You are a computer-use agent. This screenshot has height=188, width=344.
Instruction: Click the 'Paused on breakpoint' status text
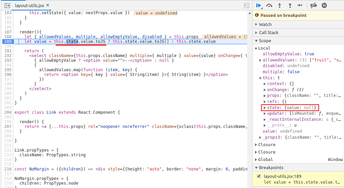coord(283,16)
